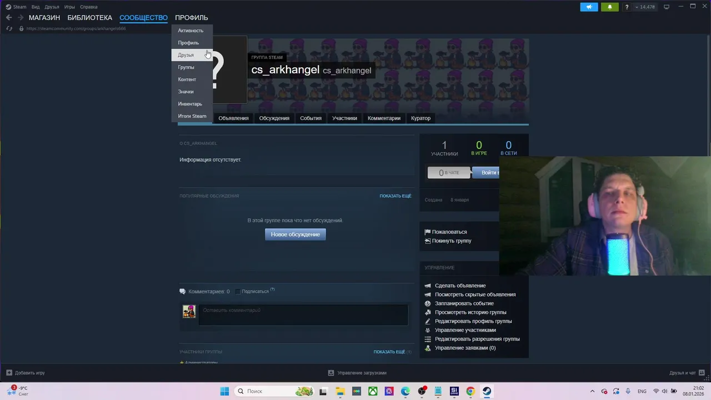
Task: Click Новое обсуждение button
Action: tap(296, 234)
